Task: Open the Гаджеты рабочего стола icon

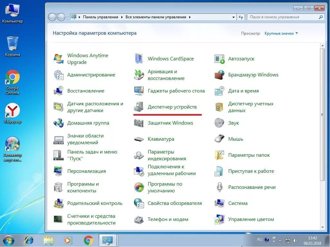Action: pyautogui.click(x=139, y=91)
